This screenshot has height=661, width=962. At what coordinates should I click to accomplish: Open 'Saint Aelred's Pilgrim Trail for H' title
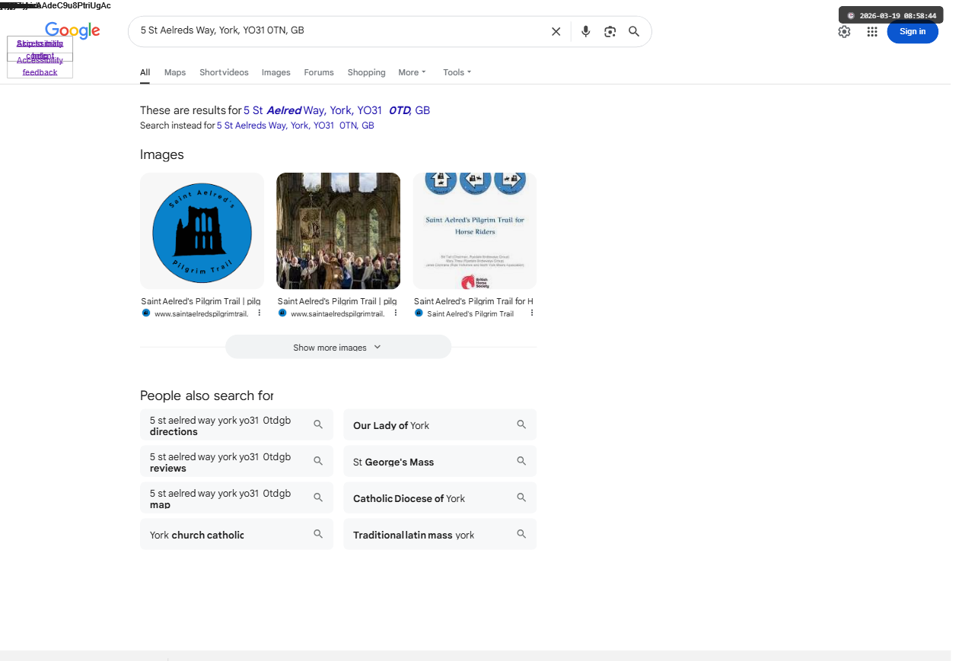point(473,301)
